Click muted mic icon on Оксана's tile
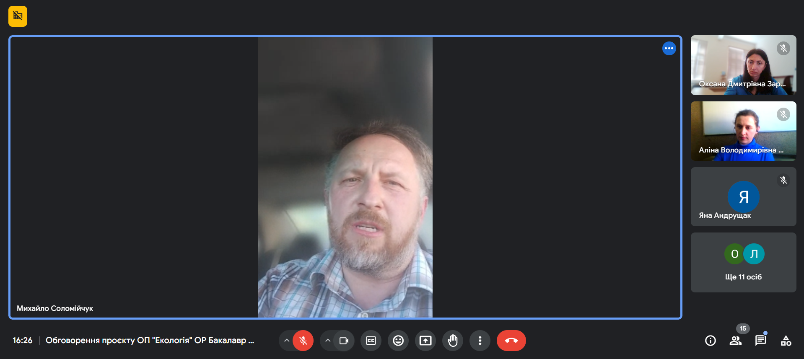 (x=783, y=49)
